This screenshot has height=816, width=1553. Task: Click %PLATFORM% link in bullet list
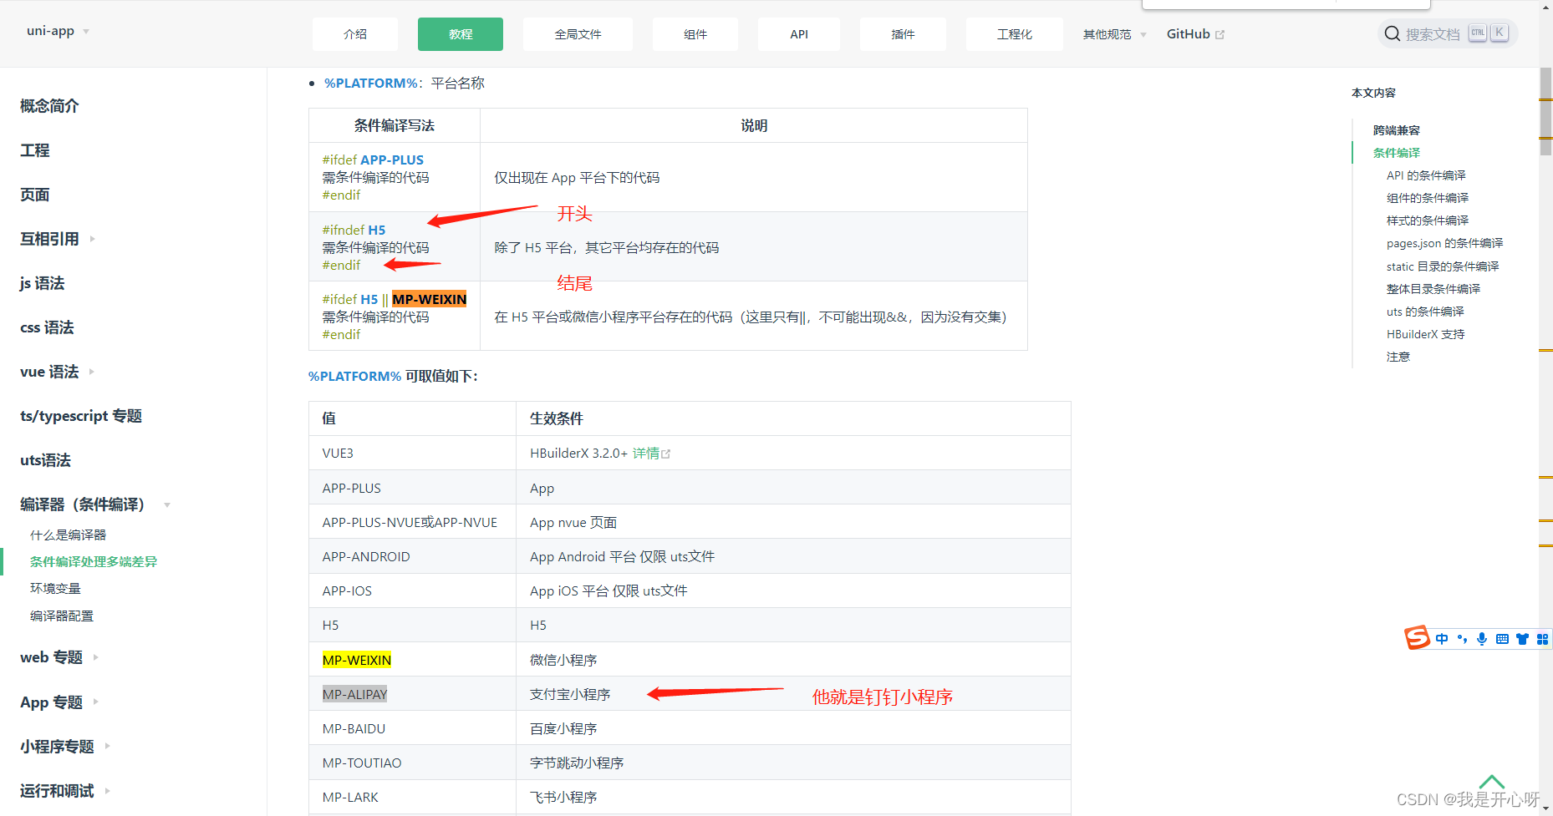[x=371, y=84]
